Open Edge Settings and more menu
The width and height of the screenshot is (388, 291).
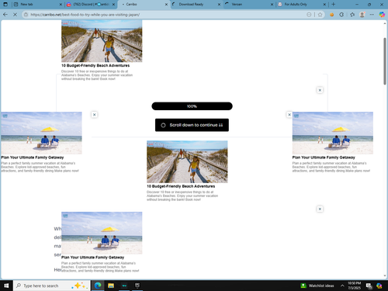coord(372,15)
